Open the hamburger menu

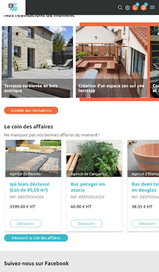pos(152,7)
